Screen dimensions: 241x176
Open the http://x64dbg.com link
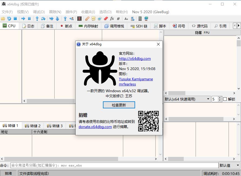135,58
